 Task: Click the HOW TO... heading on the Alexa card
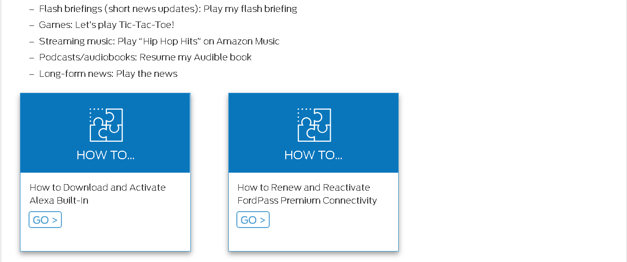(x=105, y=155)
